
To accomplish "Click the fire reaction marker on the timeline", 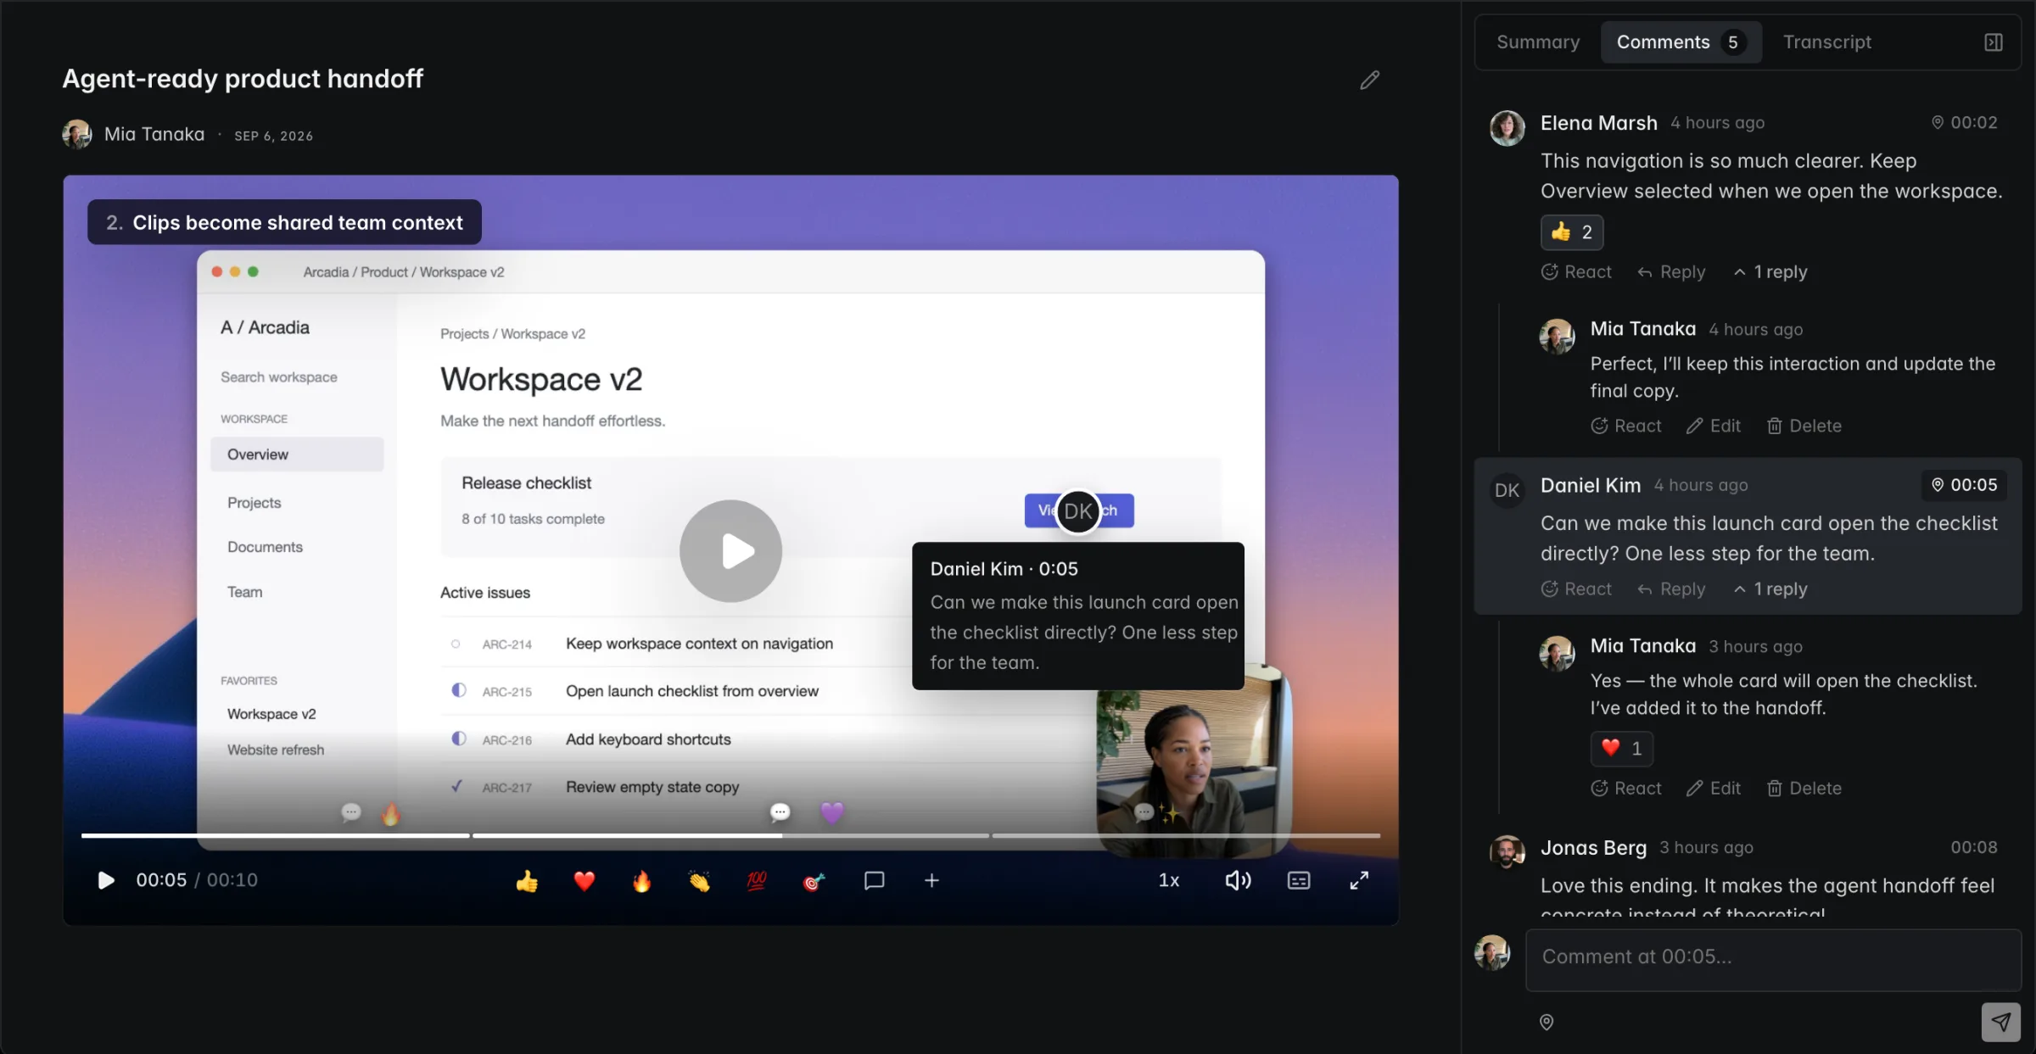I will pos(391,815).
